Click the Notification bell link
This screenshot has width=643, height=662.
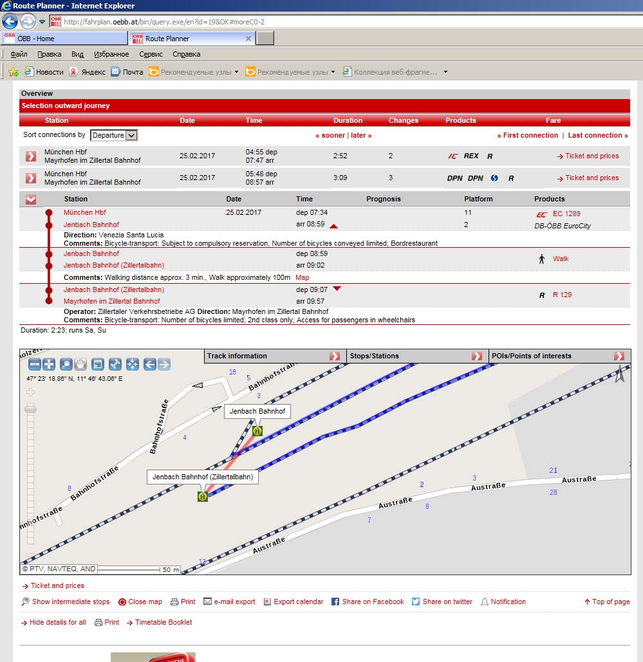[503, 602]
